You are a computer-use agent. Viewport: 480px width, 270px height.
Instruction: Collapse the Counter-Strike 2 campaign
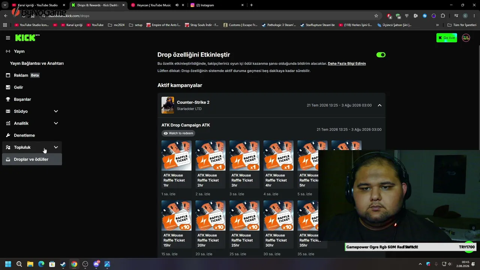[x=379, y=105]
